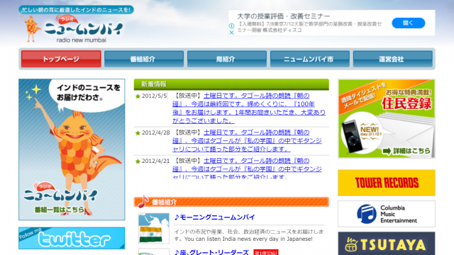Open the 2012/4/28 news article link
The width and height of the screenshot is (454, 255).
[x=247, y=141]
